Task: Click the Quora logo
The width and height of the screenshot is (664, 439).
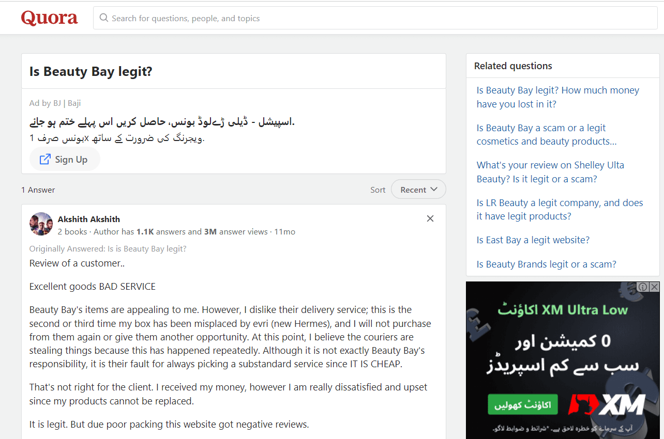Action: point(49,18)
